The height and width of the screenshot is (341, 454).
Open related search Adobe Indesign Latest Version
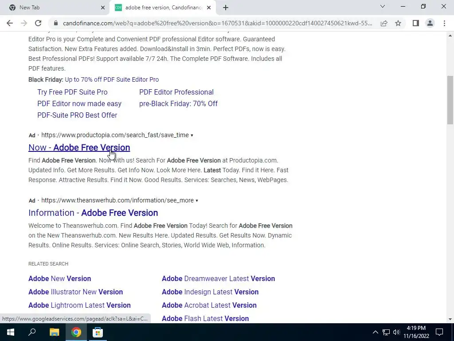click(210, 292)
